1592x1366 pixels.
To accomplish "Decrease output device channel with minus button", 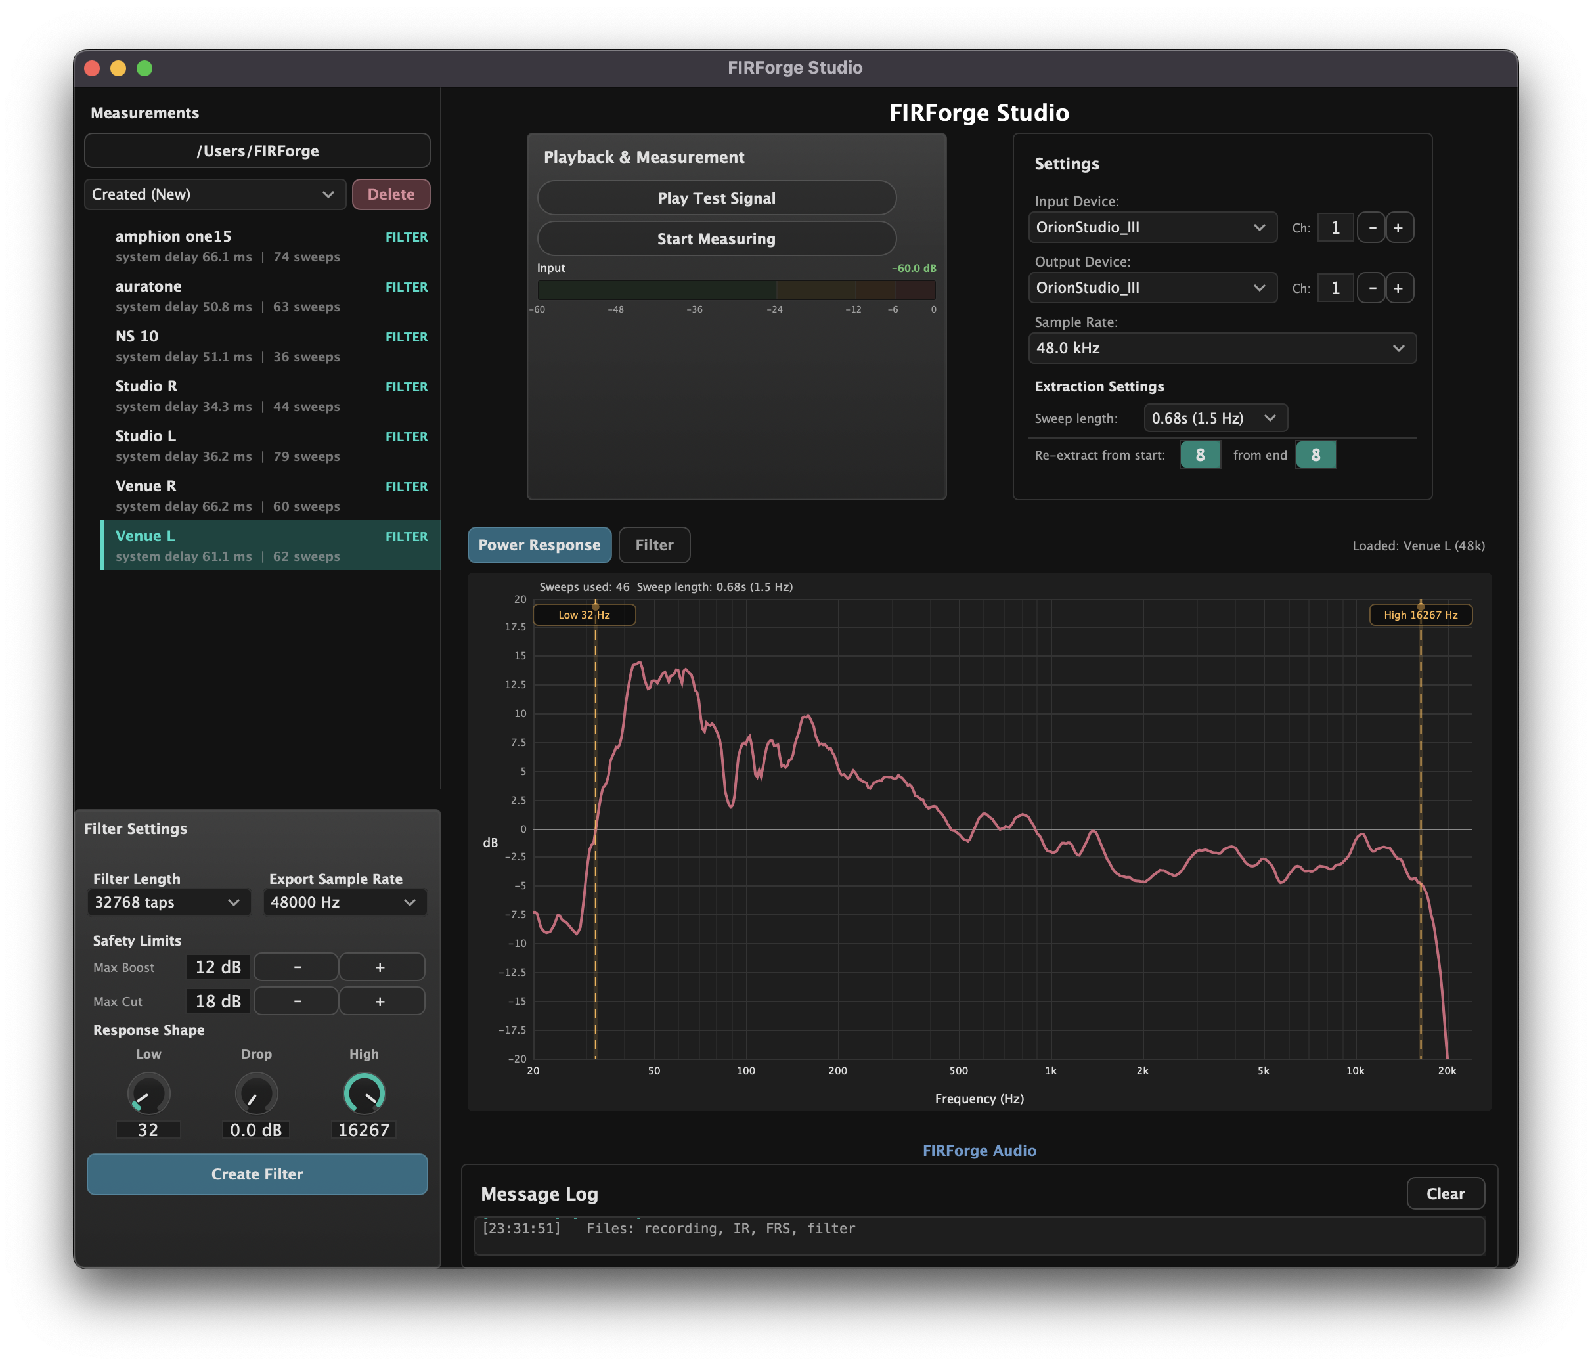I will tap(1371, 288).
